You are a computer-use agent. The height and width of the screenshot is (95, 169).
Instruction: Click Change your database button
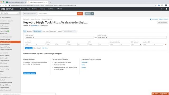[x=30, y=73]
